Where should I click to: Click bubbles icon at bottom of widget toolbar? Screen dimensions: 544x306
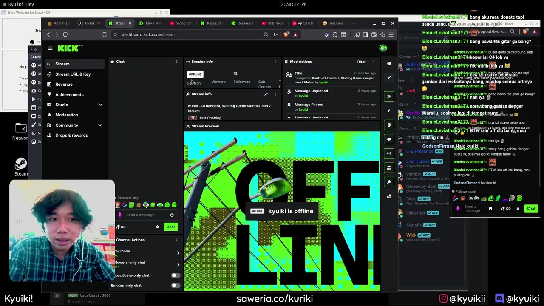[389, 196]
